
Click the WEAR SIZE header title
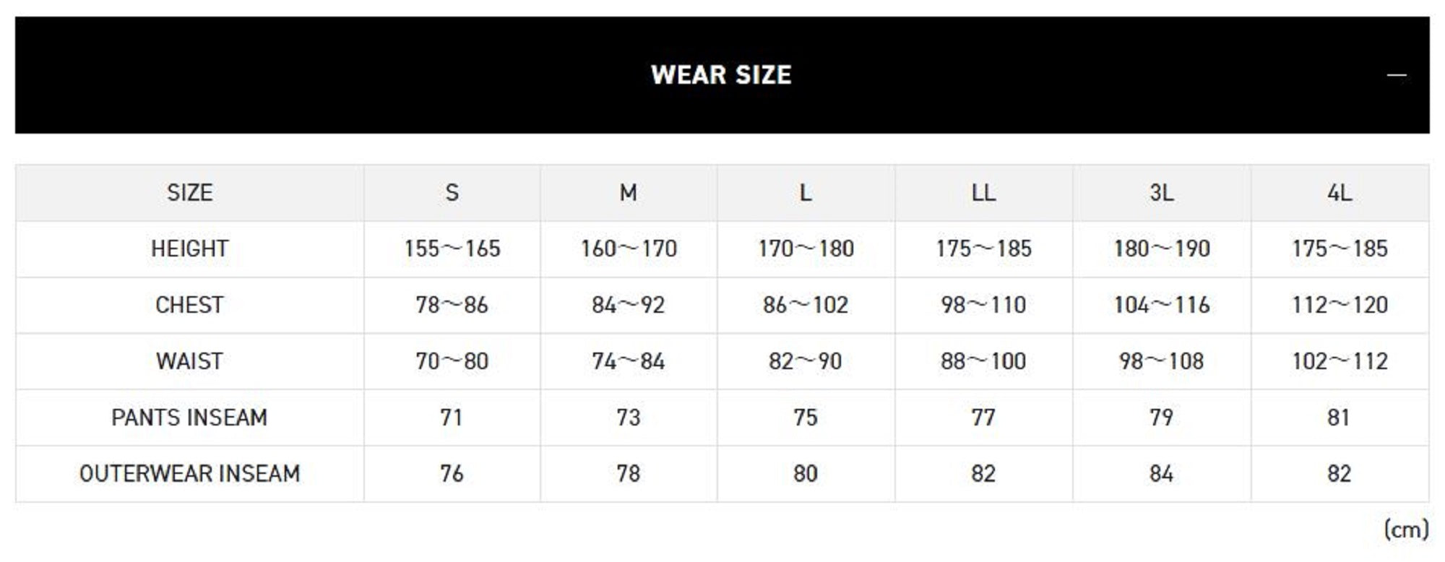(x=721, y=75)
